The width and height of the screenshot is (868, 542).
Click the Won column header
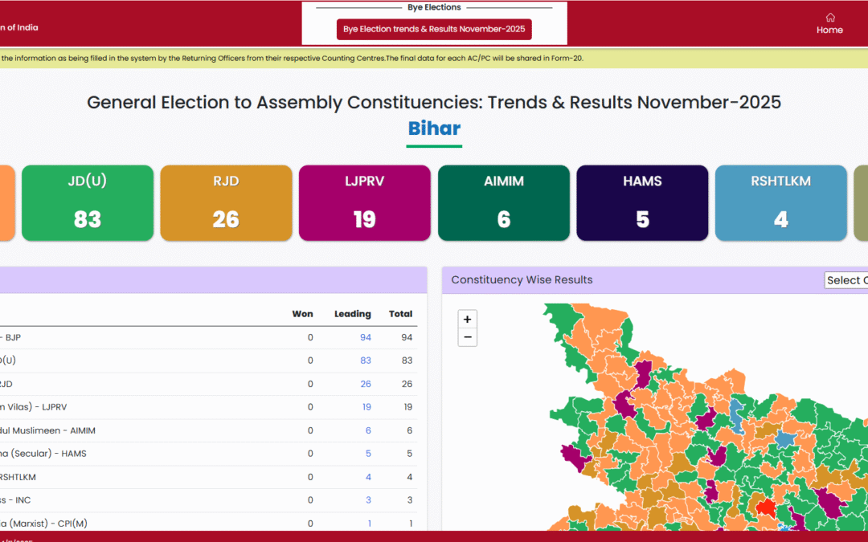click(302, 314)
